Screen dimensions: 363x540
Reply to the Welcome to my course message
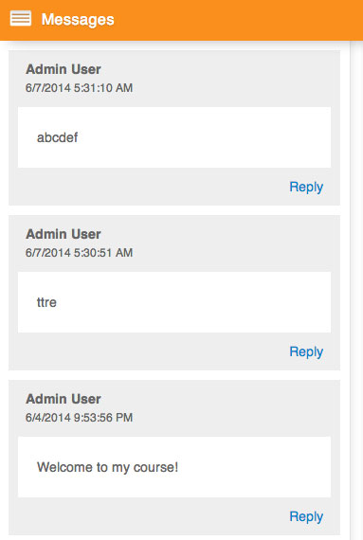[x=306, y=516]
